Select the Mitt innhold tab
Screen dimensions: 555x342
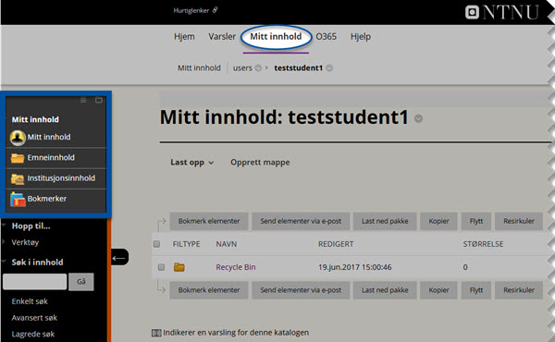coord(276,36)
